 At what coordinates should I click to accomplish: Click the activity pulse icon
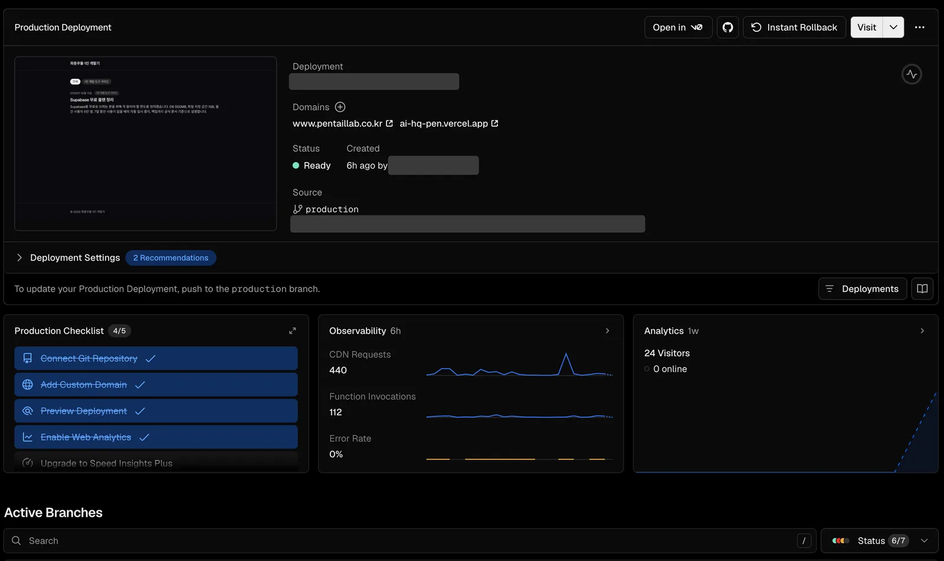[912, 74]
